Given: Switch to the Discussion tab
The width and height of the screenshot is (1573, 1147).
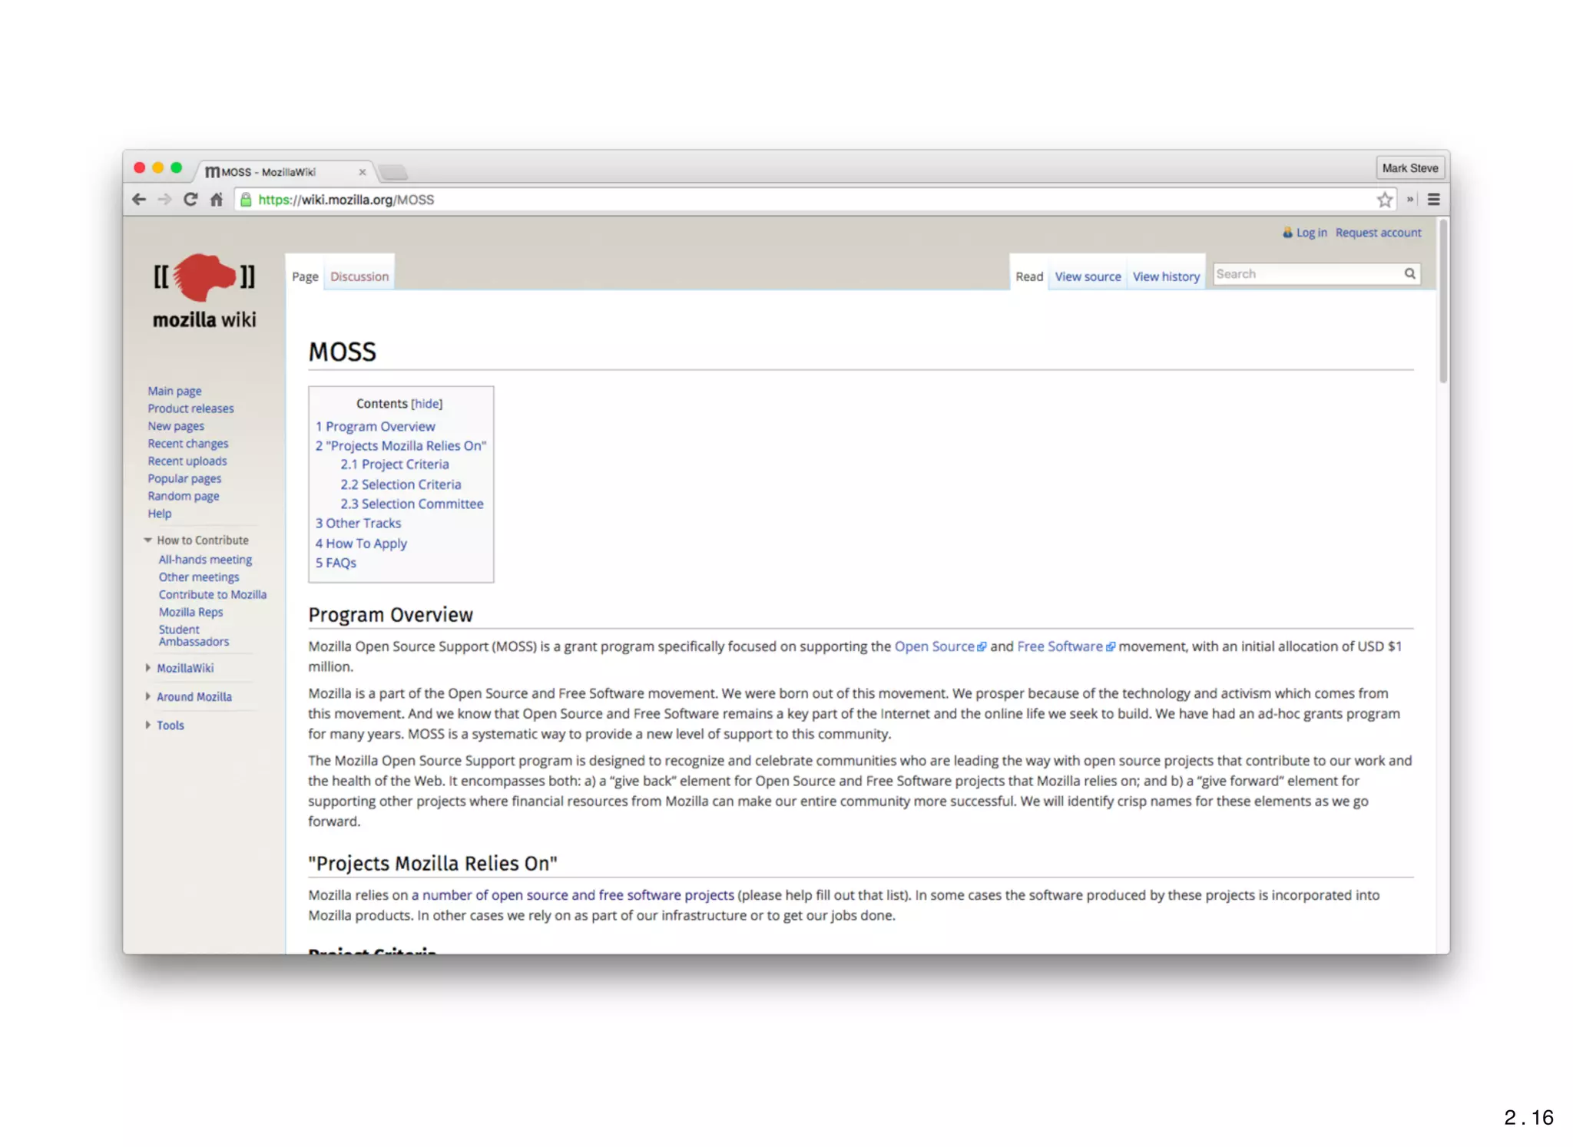Looking at the screenshot, I should point(359,276).
